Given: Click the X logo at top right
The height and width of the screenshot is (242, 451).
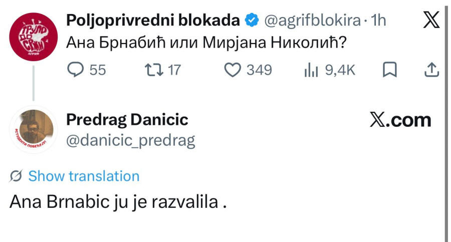Looking at the screenshot, I should coord(431,20).
